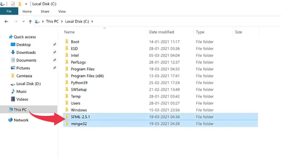Click the Back navigation arrow
This screenshot has height=158, width=281.
point(6,21)
